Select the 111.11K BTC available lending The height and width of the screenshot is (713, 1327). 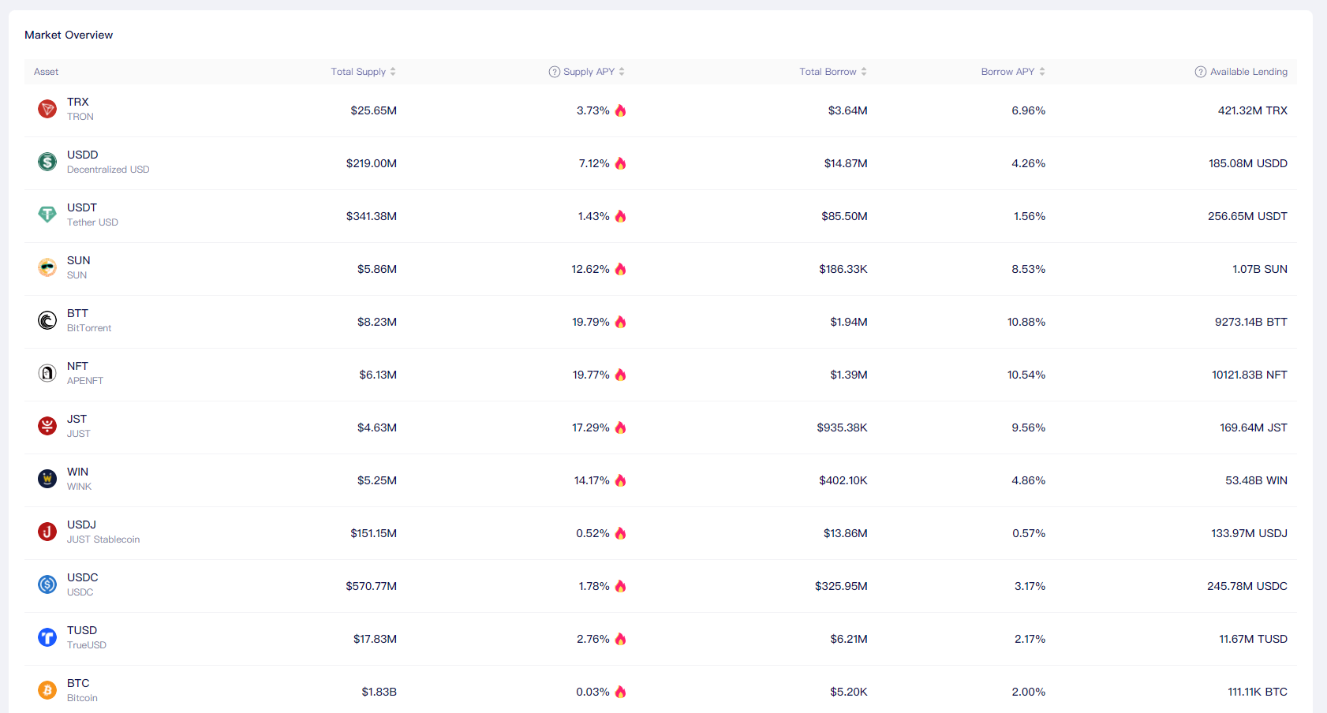(x=1258, y=692)
